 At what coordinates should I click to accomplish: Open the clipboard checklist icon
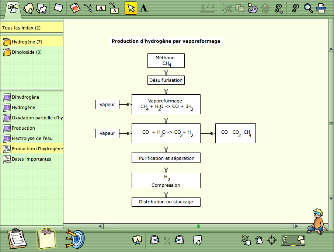[x=17, y=238]
